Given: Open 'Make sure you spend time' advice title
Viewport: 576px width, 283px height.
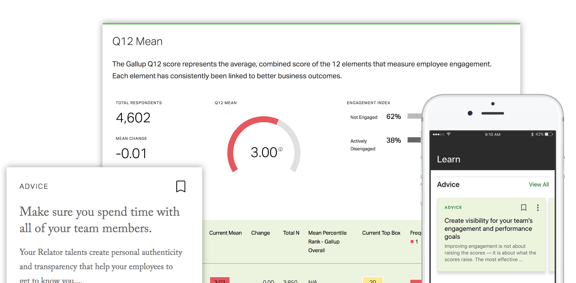Looking at the screenshot, I should [x=99, y=220].
